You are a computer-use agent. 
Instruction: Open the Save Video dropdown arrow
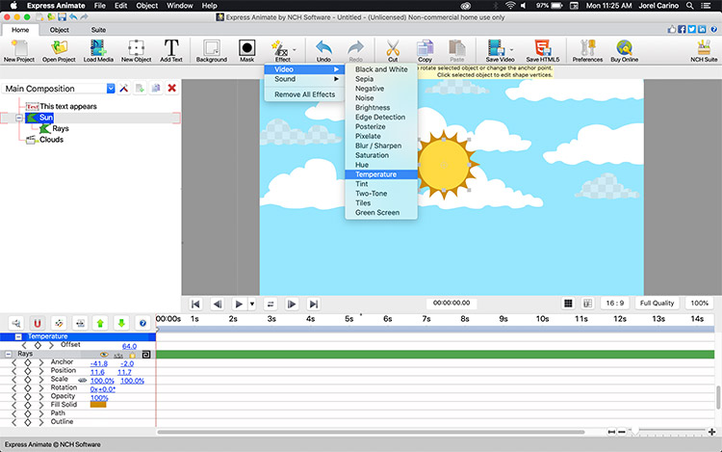(511, 49)
